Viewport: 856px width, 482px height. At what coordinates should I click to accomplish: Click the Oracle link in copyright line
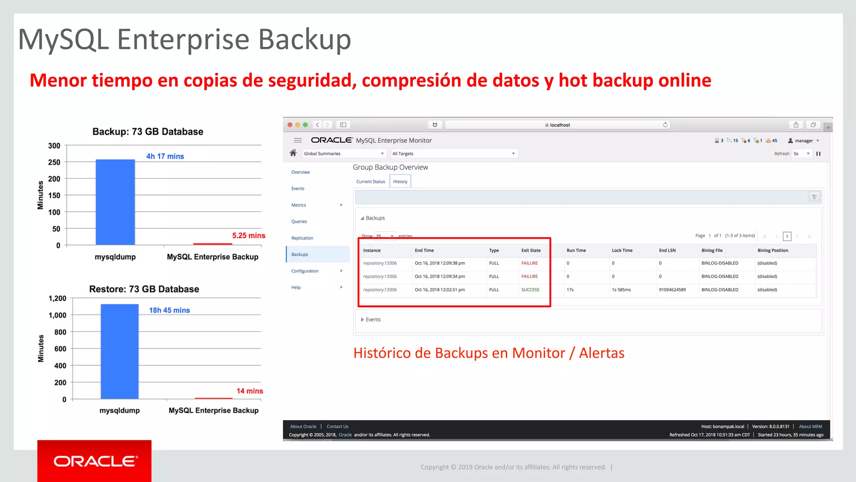[345, 435]
